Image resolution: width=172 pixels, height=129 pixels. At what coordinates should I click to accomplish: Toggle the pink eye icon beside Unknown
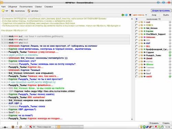[144, 37]
